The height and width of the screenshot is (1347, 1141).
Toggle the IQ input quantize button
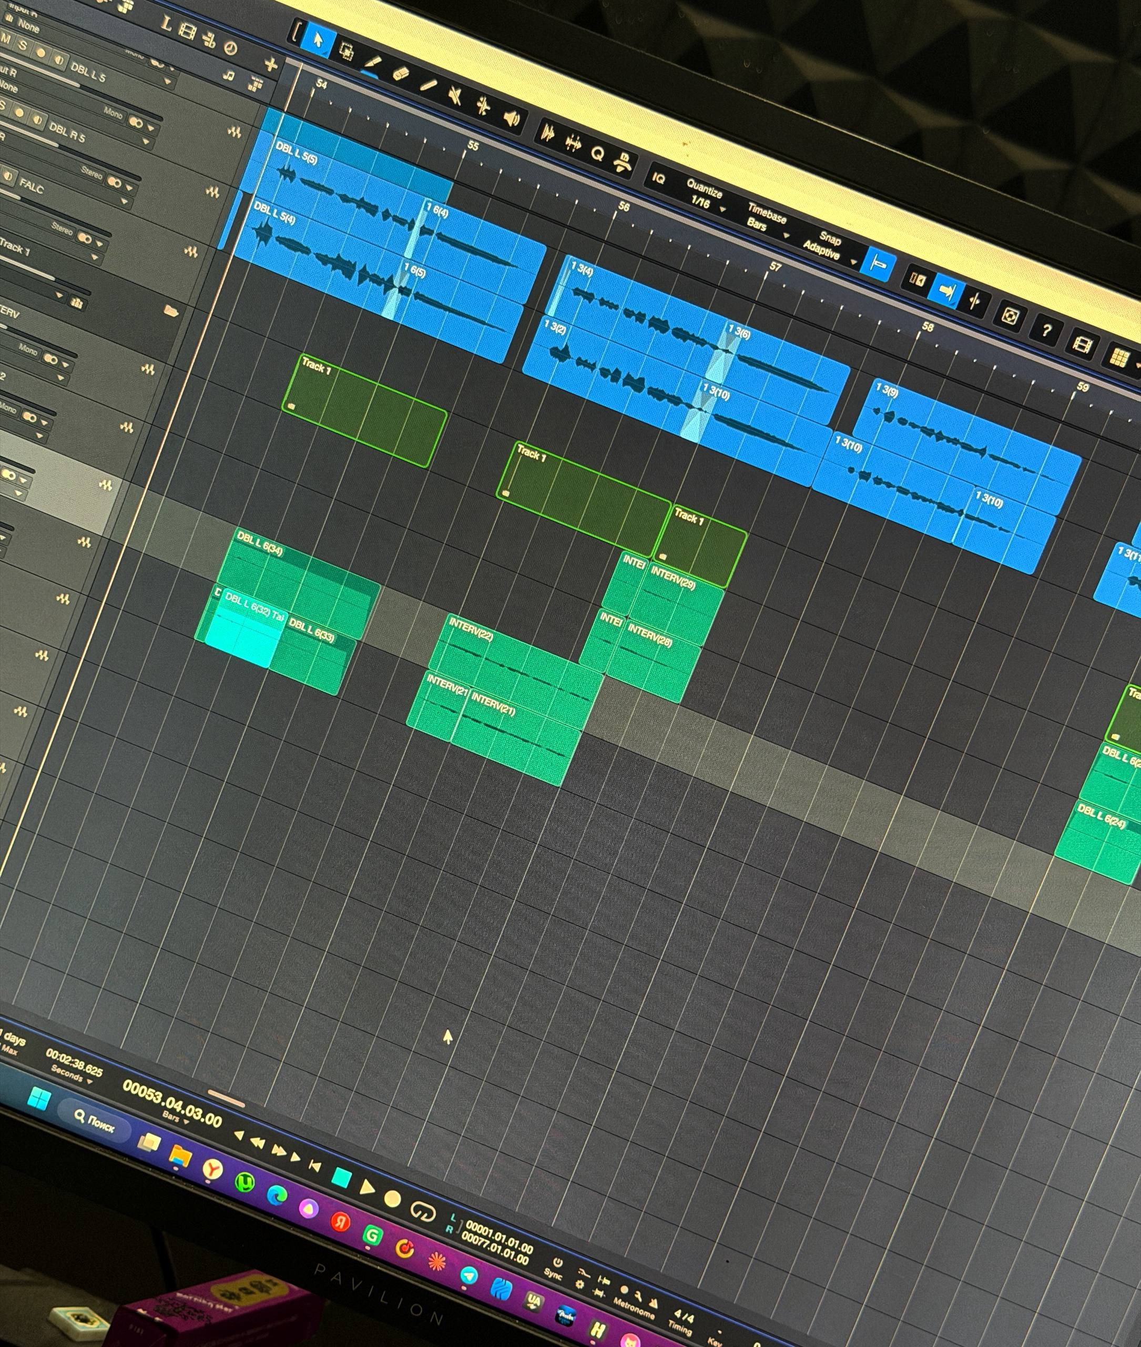click(x=658, y=178)
